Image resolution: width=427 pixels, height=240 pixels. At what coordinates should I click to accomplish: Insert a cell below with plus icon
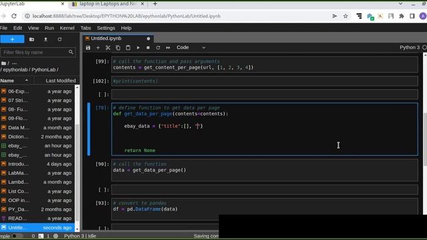pyautogui.click(x=98, y=47)
